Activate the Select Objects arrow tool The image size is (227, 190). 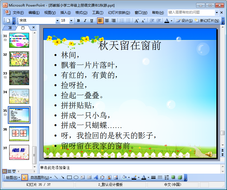[x=24, y=177]
